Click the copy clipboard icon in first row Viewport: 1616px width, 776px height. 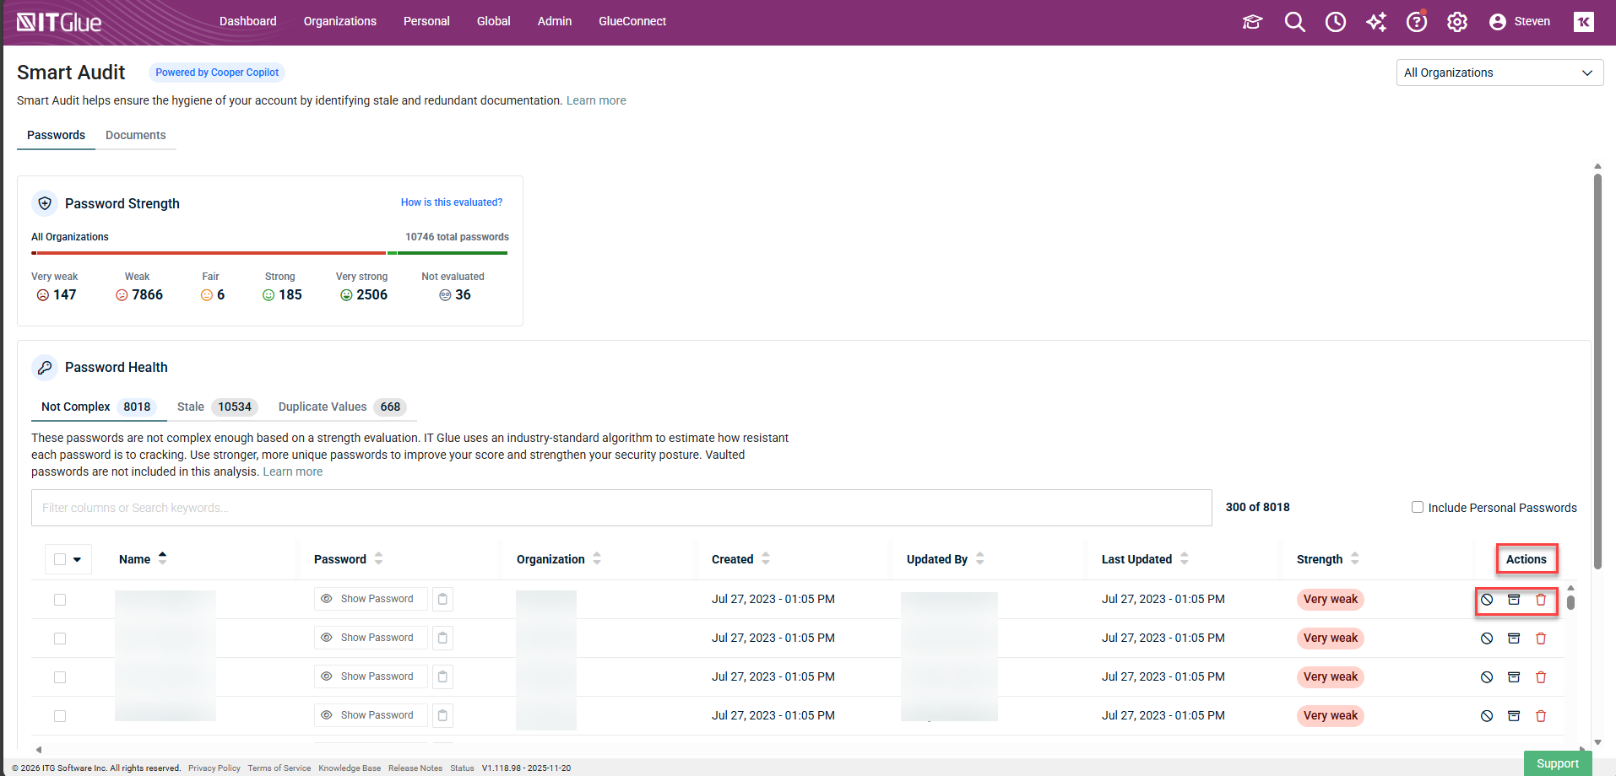(x=442, y=599)
